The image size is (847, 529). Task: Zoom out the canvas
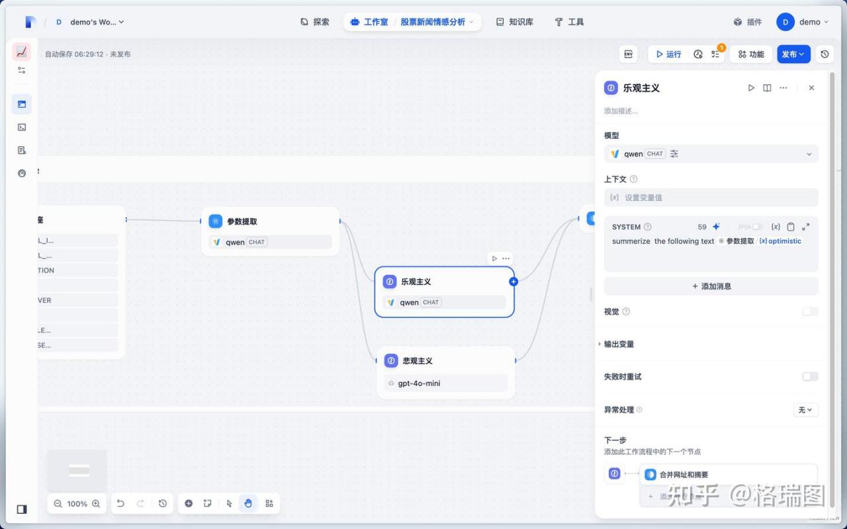58,504
